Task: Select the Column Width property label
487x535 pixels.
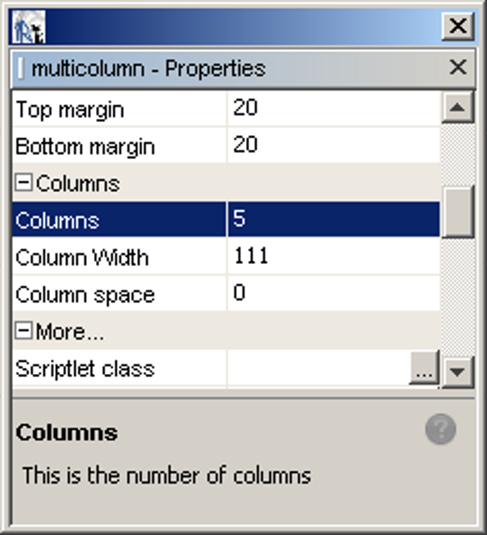Action: pos(82,258)
